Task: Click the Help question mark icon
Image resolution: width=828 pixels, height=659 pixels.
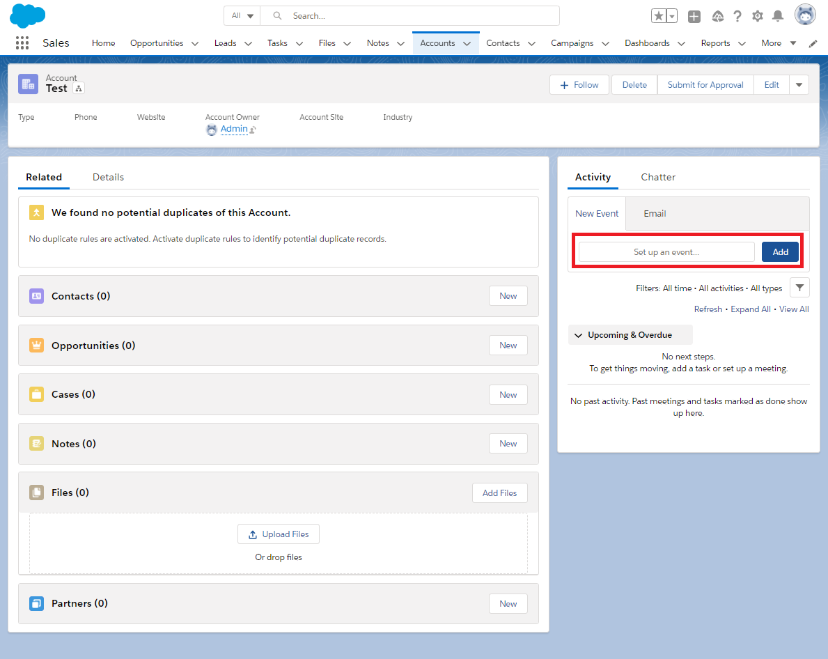Action: click(737, 16)
